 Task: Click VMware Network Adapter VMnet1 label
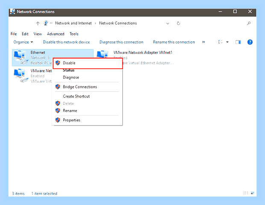tap(143, 53)
